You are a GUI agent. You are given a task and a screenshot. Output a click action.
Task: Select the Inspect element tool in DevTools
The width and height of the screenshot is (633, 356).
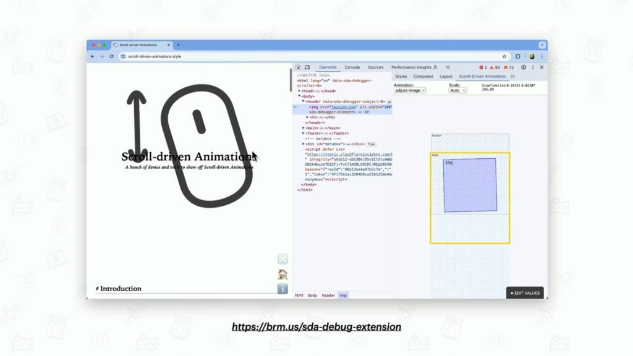pos(298,67)
